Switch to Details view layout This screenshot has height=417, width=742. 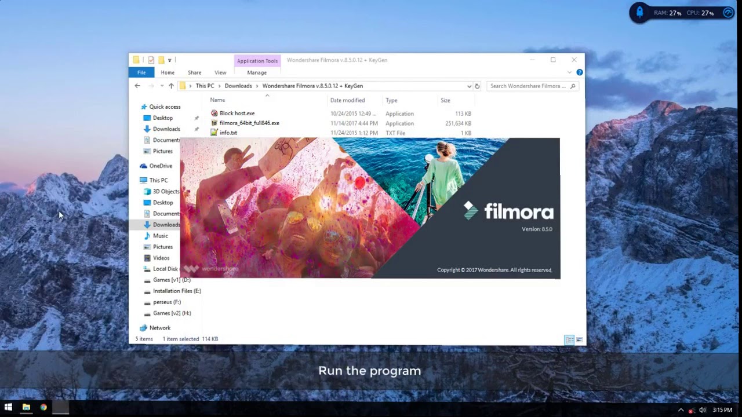569,340
